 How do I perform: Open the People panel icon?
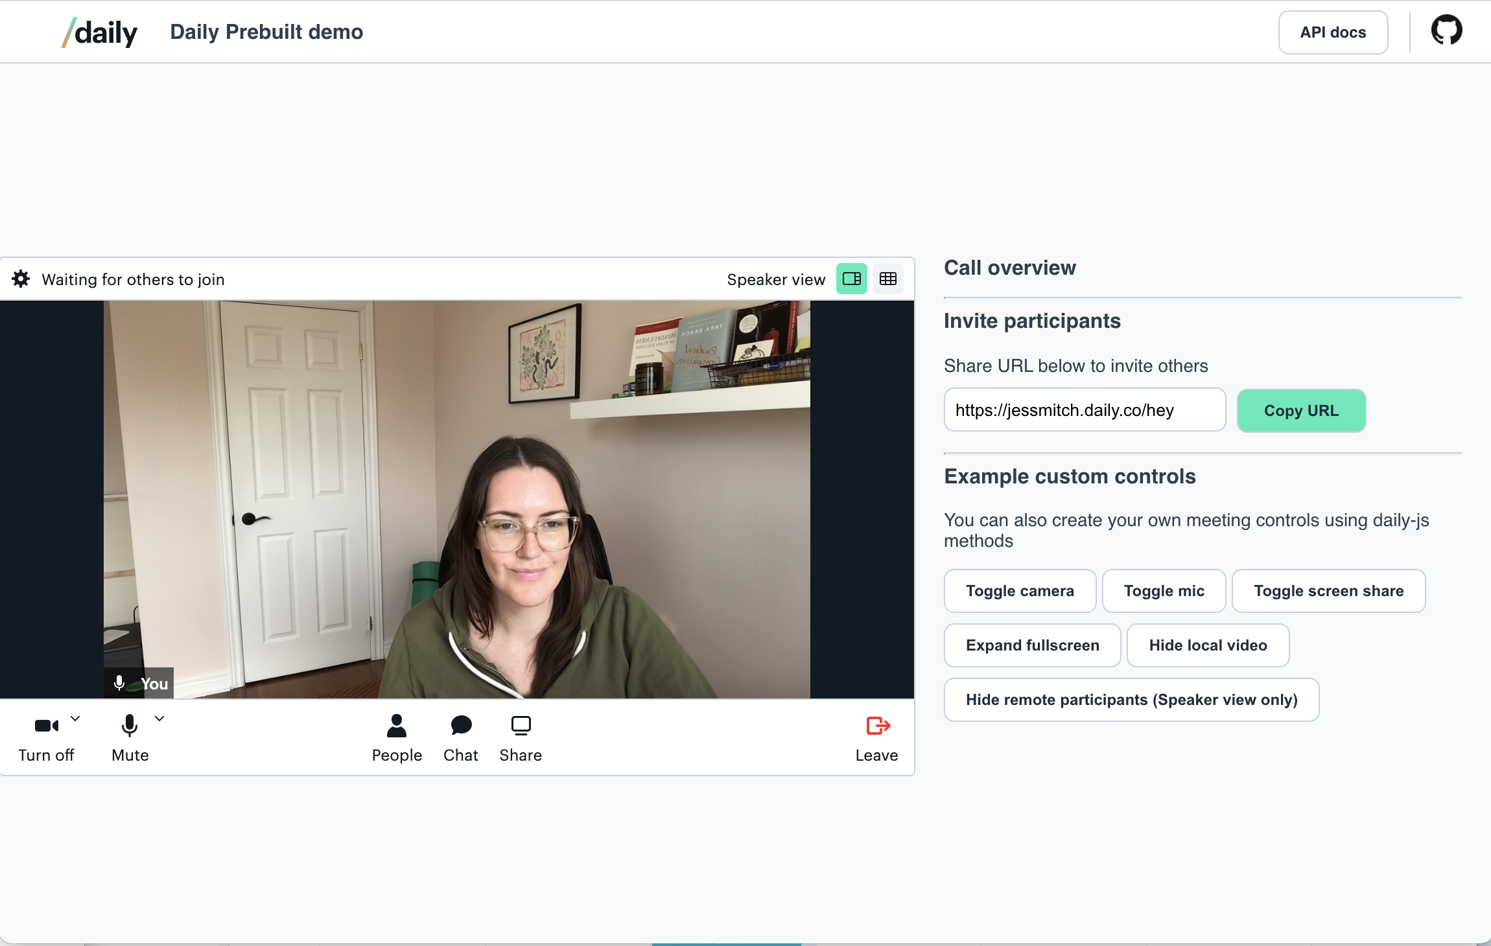pyautogui.click(x=396, y=726)
